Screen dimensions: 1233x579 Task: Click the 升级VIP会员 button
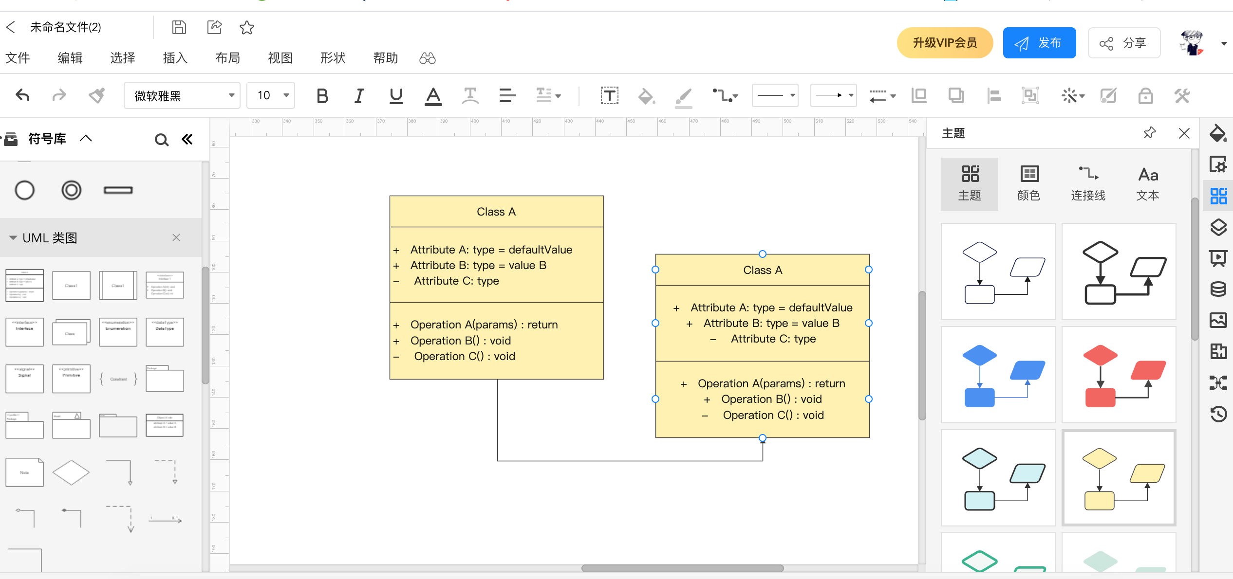945,43
